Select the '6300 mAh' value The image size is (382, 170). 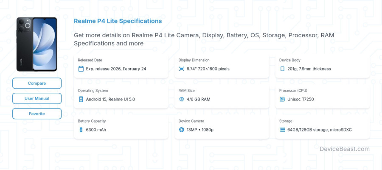click(96, 130)
